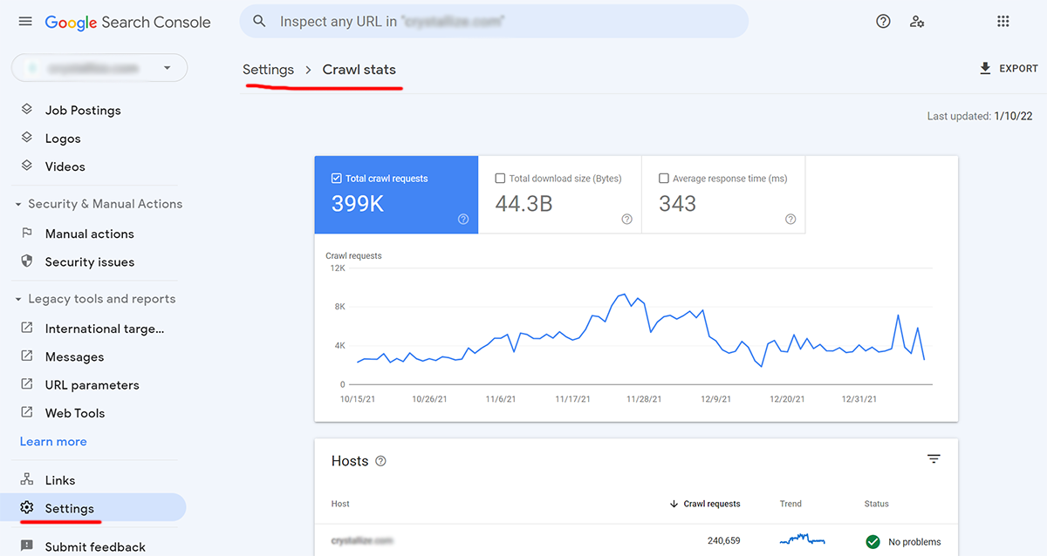Enable the Average response time checkbox
Image resolution: width=1047 pixels, height=556 pixels.
click(664, 179)
